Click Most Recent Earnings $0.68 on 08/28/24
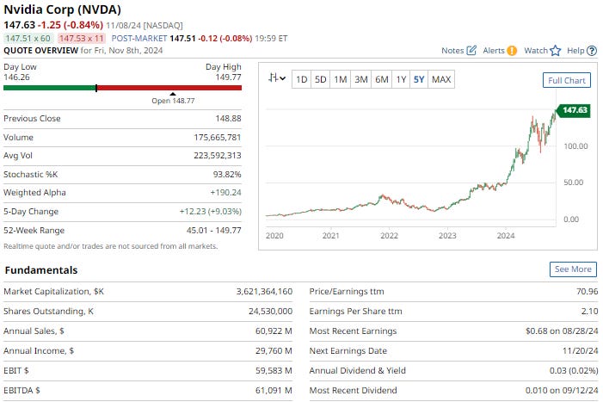This screenshot has width=603, height=402. tap(562, 331)
